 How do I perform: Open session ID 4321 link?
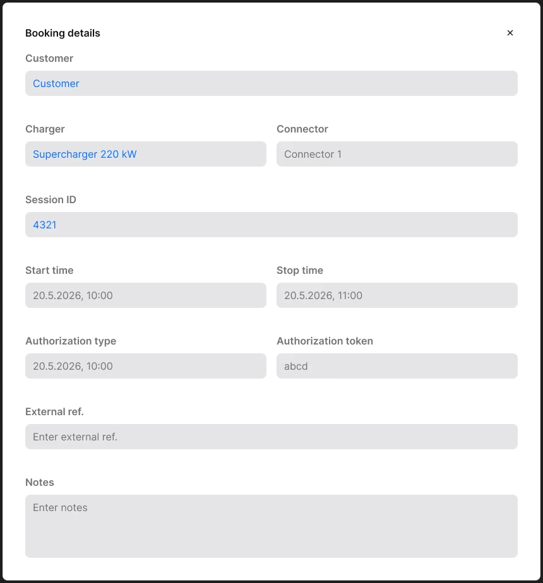coord(45,225)
